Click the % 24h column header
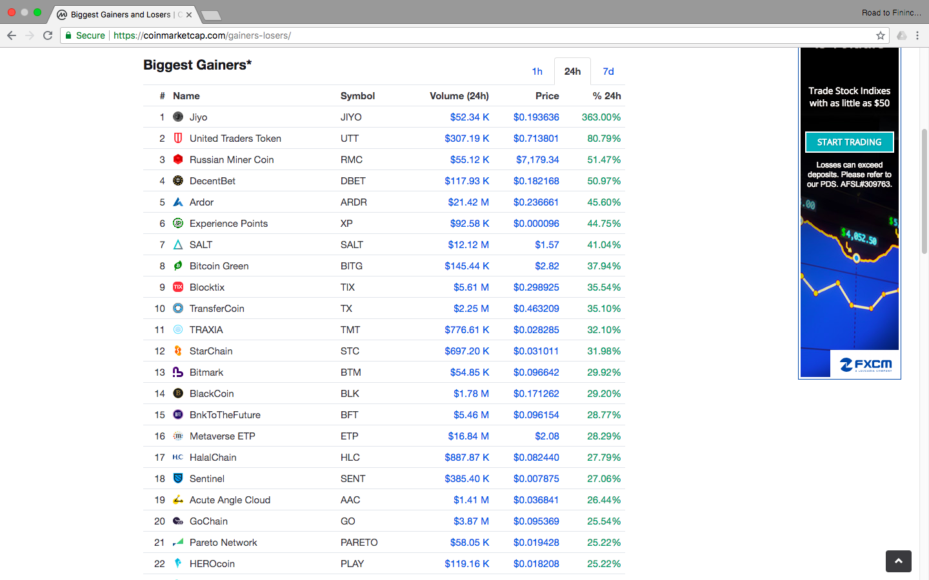 tap(607, 96)
